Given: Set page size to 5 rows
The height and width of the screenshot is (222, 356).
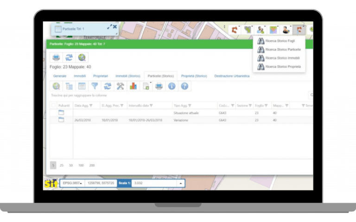Looking at the screenshot, I should [x=53, y=166].
